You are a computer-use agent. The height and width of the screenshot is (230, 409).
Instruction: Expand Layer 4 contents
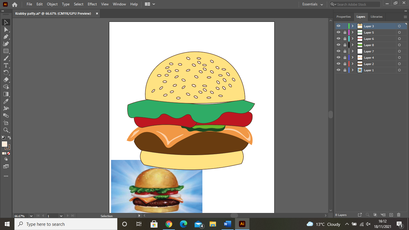pyautogui.click(x=353, y=57)
